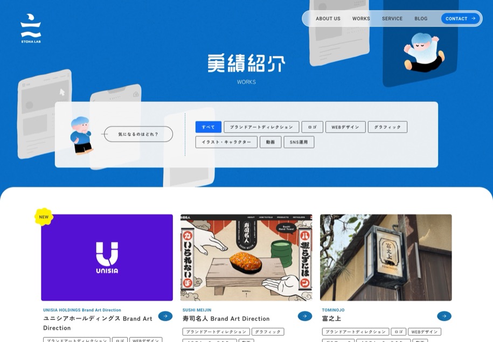The image size is (493, 342).
Task: Filter by ブランドアートディレクション
Action: [261, 127]
